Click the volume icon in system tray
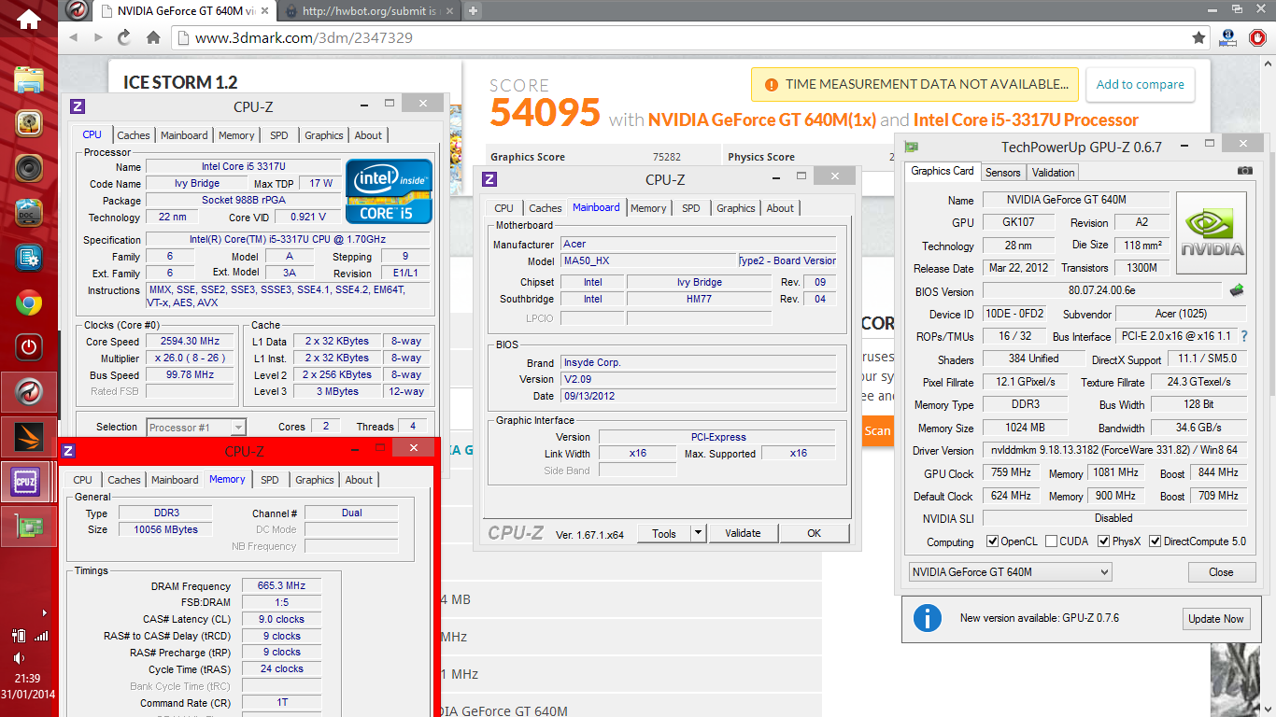This screenshot has width=1276, height=717. (20, 658)
